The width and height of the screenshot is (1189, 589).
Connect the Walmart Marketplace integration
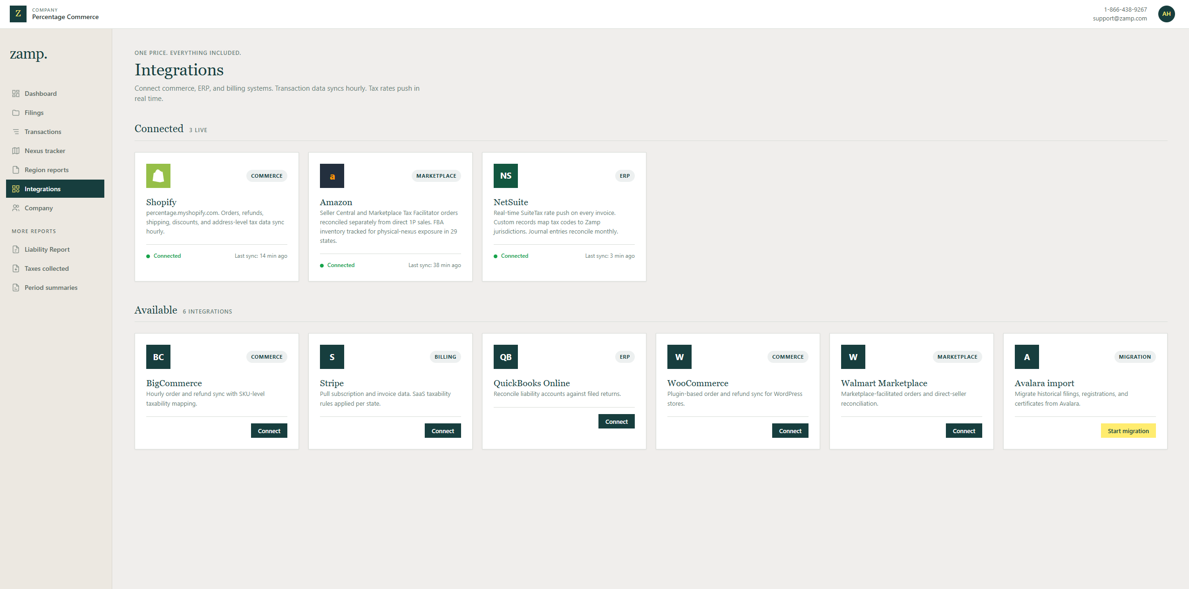(x=964, y=431)
